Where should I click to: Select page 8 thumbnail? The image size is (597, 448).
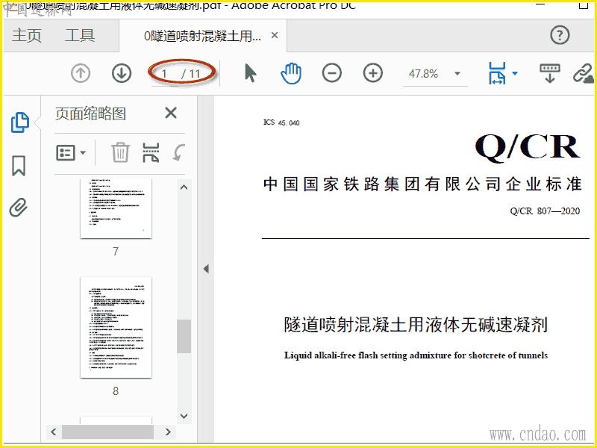click(116, 328)
